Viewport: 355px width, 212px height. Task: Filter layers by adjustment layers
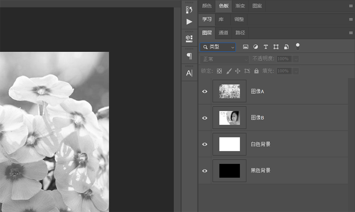coord(256,47)
